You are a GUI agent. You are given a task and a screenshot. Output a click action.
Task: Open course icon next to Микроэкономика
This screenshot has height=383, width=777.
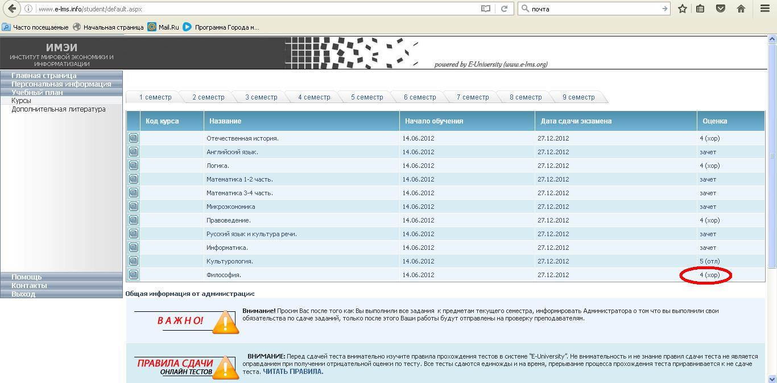[x=134, y=207]
